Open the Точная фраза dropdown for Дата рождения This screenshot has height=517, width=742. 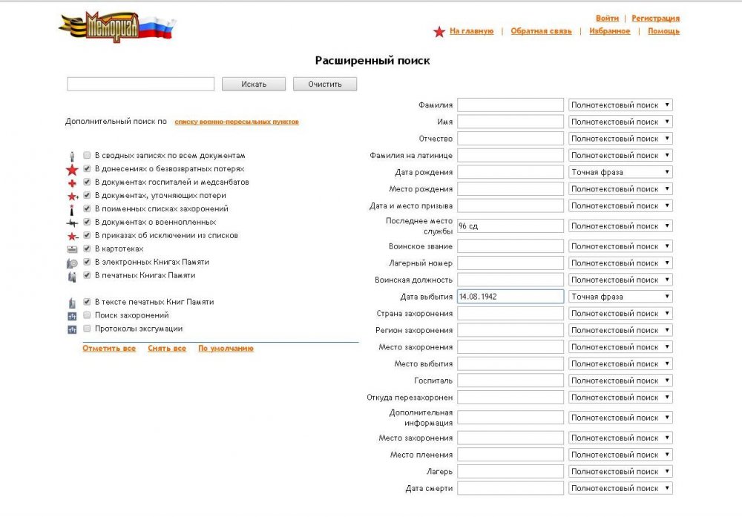(620, 172)
